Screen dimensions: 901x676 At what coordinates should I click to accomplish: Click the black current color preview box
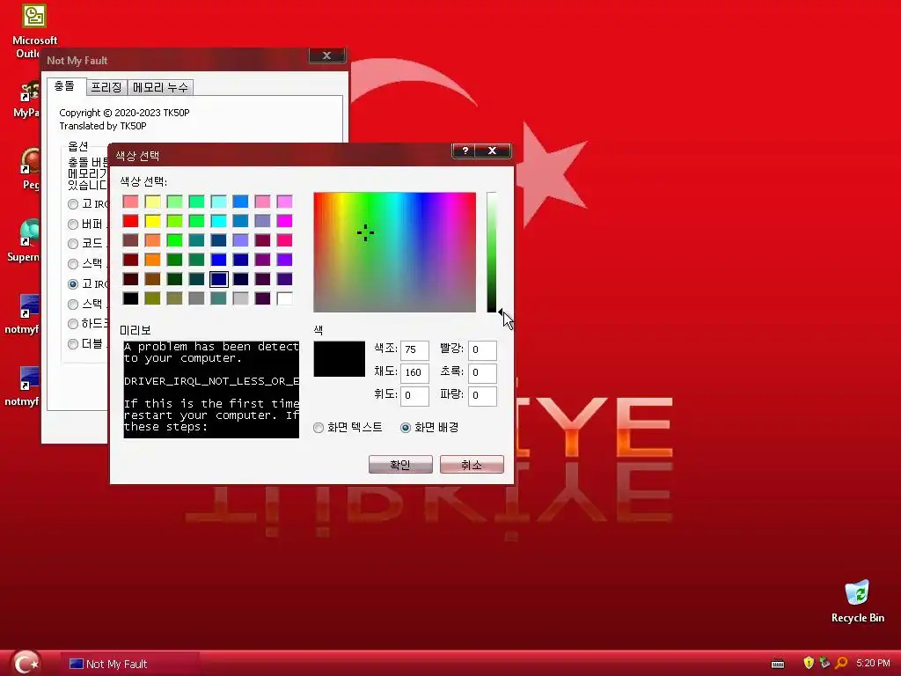click(339, 359)
